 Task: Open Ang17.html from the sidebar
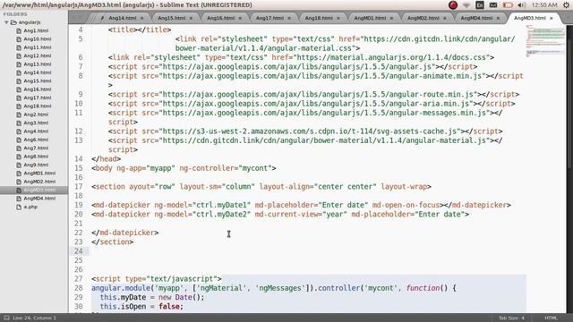(x=38, y=97)
